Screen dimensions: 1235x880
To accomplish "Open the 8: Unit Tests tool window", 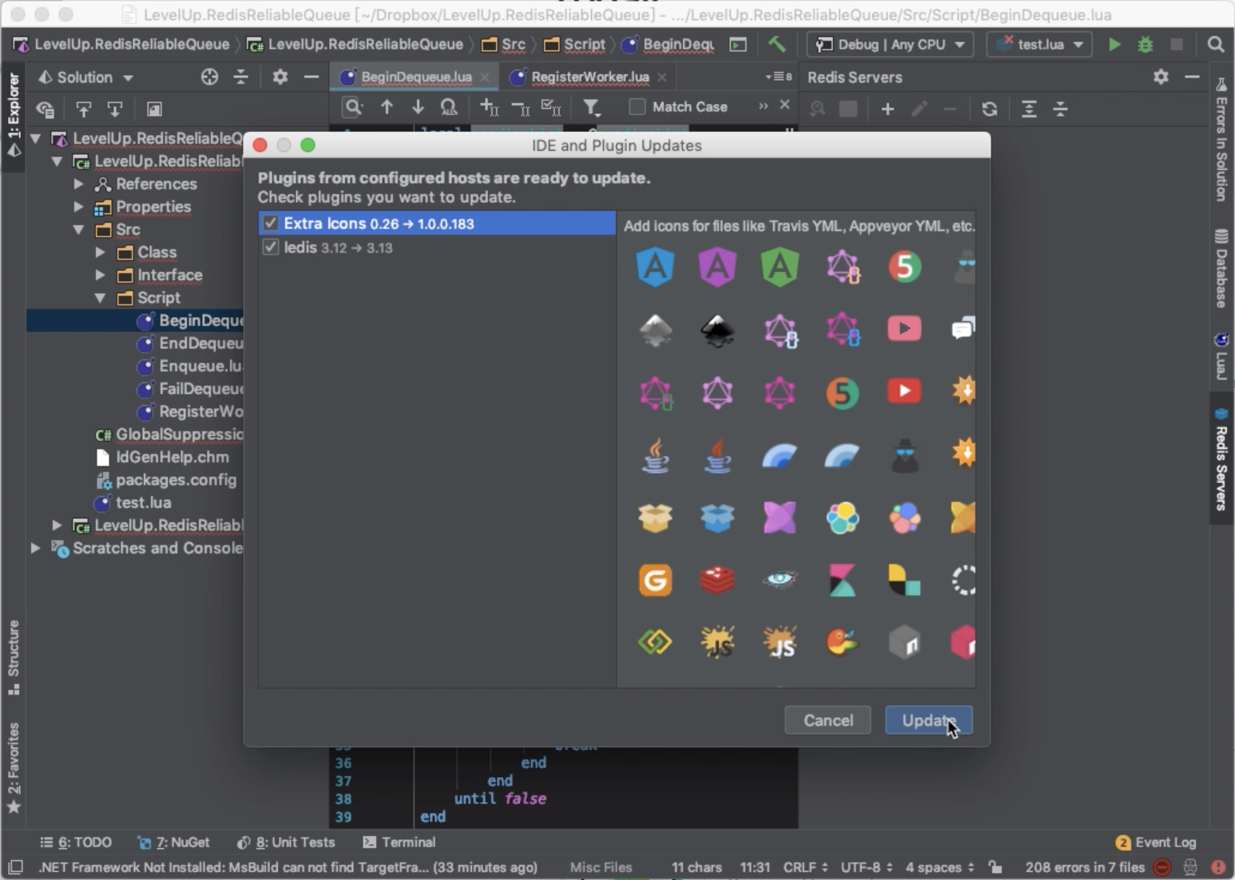I will 286,842.
